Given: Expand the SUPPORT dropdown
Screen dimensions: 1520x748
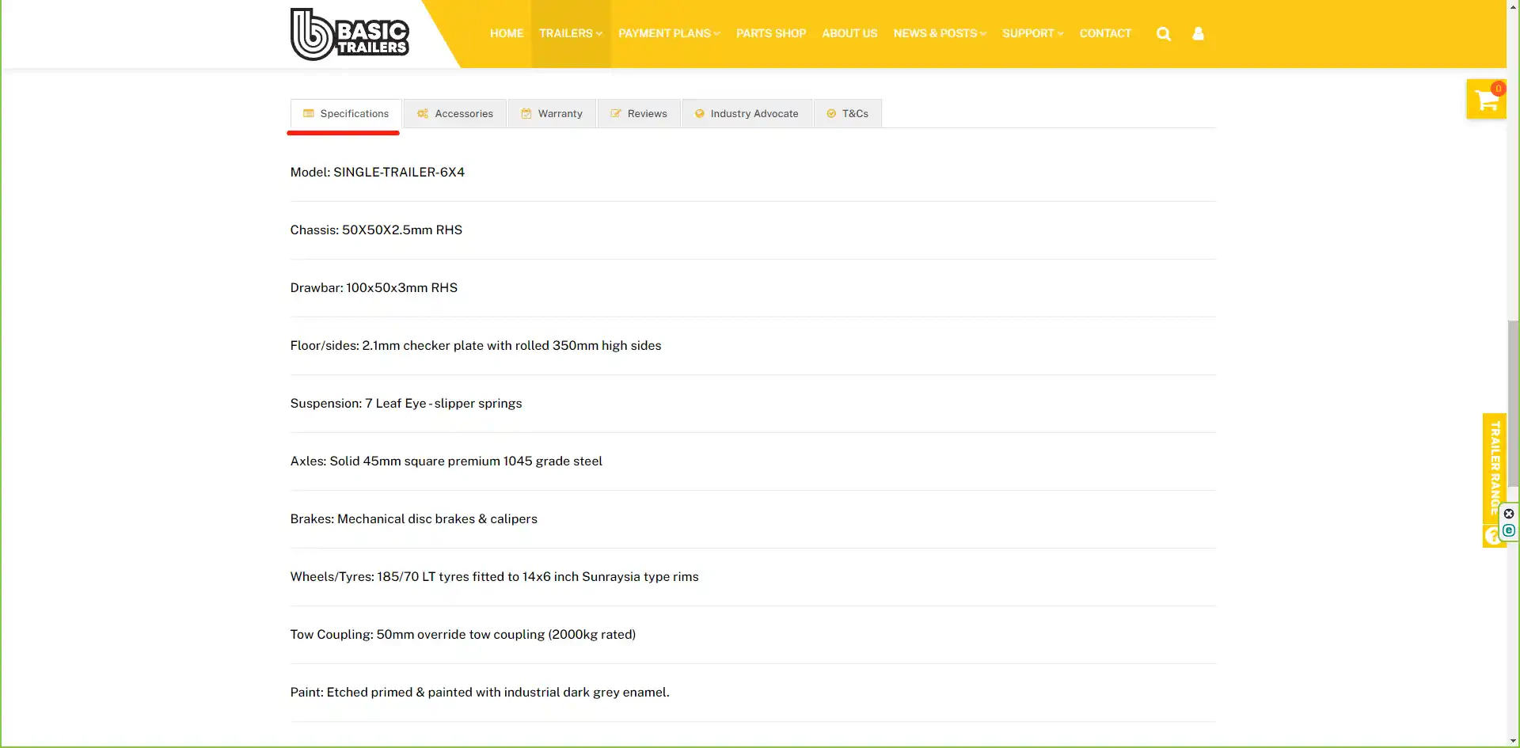Looking at the screenshot, I should click(x=1032, y=33).
